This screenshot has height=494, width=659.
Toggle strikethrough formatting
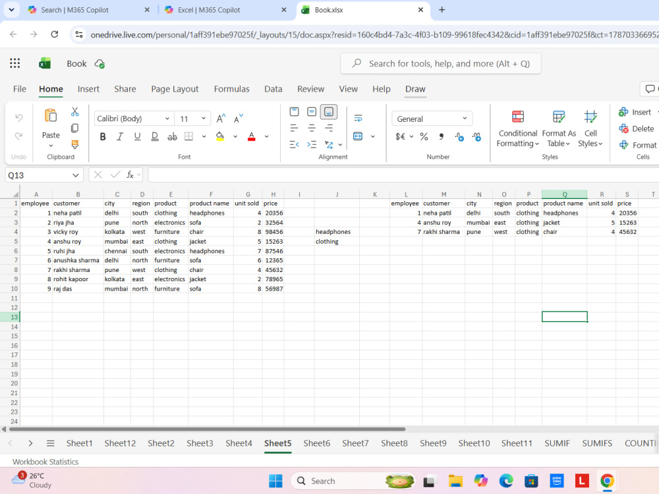(x=172, y=136)
